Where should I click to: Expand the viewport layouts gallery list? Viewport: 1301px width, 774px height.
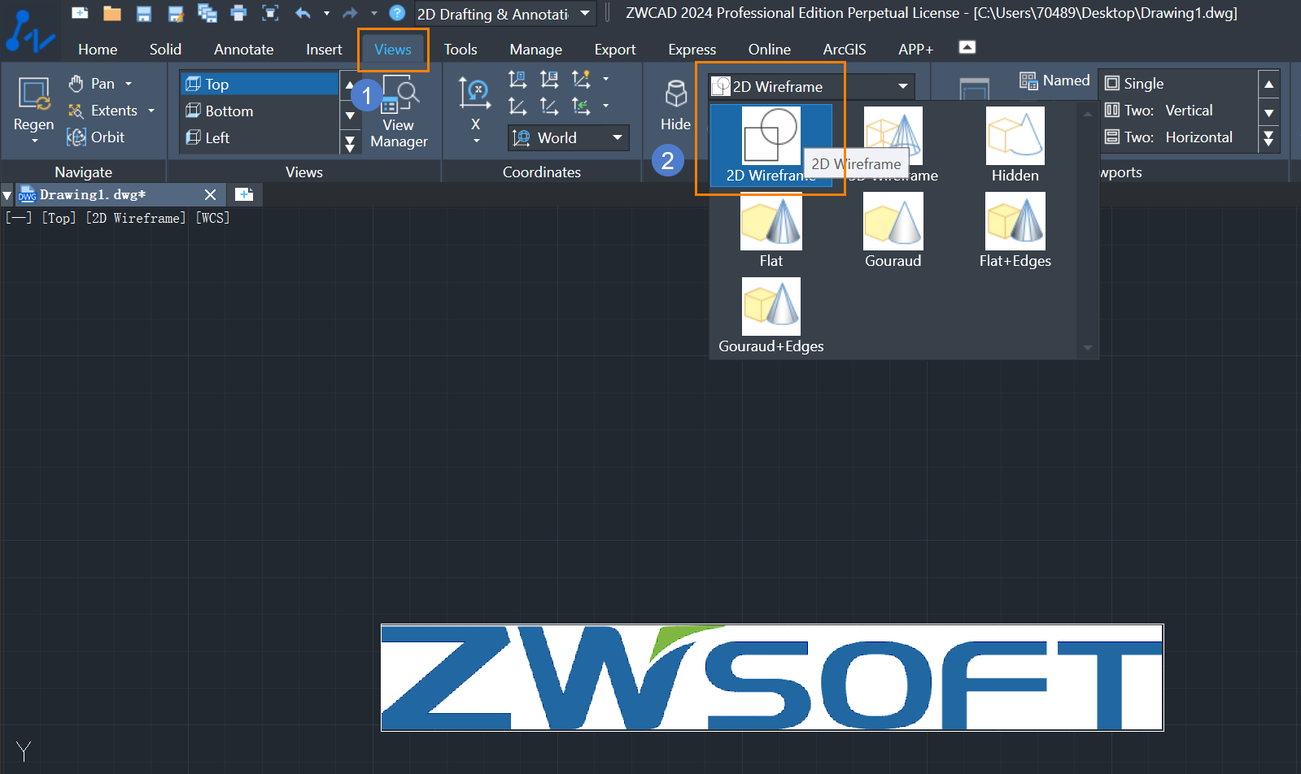point(1268,140)
